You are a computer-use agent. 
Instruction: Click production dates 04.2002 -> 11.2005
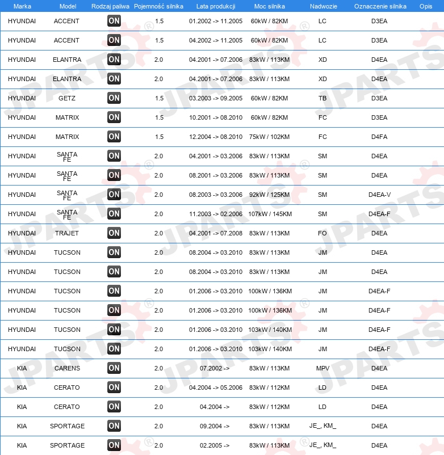point(216,40)
